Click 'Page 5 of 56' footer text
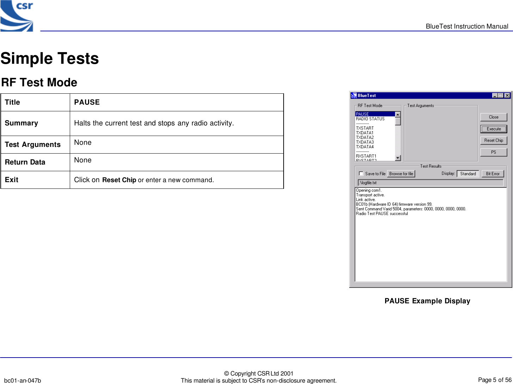513x384 pixels. click(x=495, y=380)
